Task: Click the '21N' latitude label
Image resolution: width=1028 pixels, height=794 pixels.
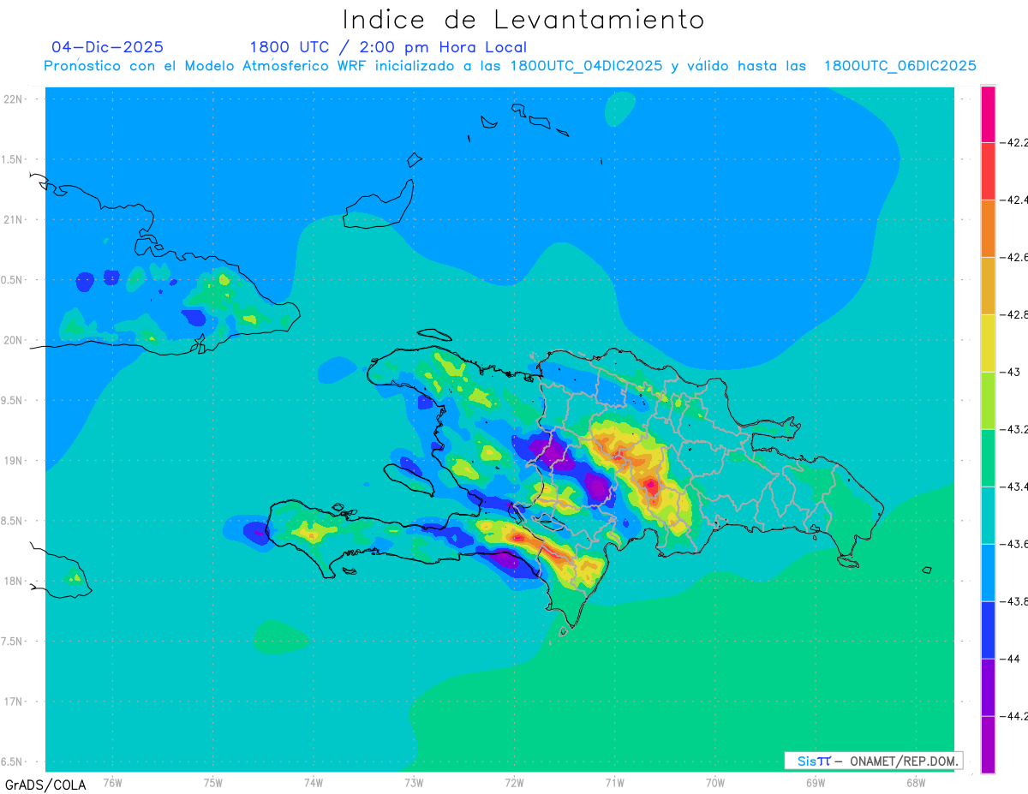Action: click(x=15, y=219)
